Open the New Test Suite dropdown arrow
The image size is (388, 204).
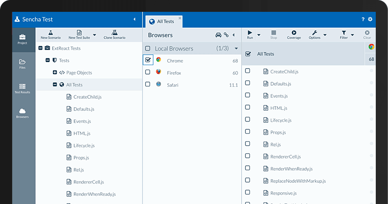tap(95, 35)
